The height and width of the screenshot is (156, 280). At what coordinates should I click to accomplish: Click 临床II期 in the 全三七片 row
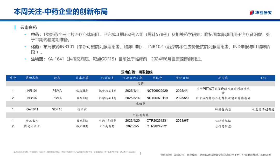82,121
